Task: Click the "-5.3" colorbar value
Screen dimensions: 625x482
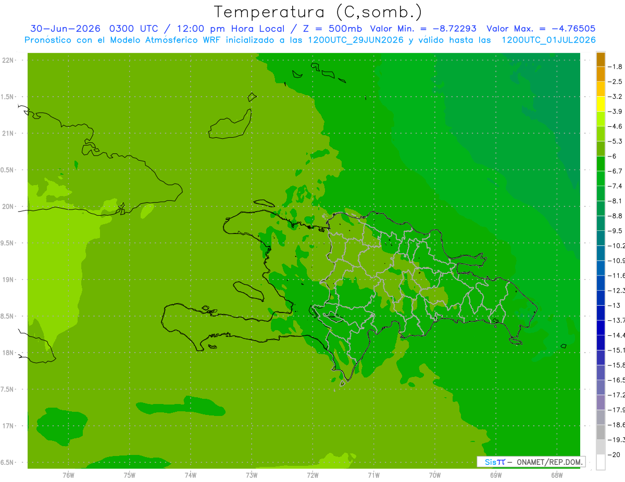Action: (615, 141)
